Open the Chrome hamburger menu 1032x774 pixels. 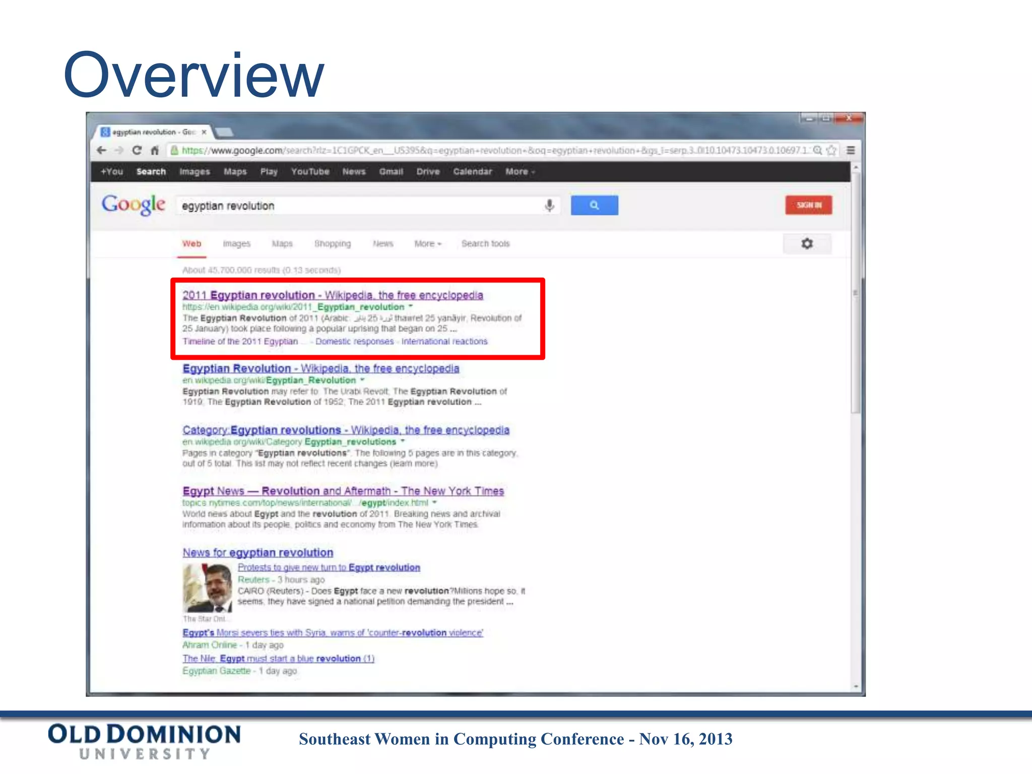(851, 150)
